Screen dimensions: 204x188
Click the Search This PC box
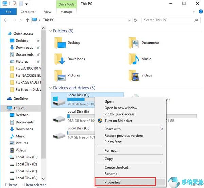point(168,20)
